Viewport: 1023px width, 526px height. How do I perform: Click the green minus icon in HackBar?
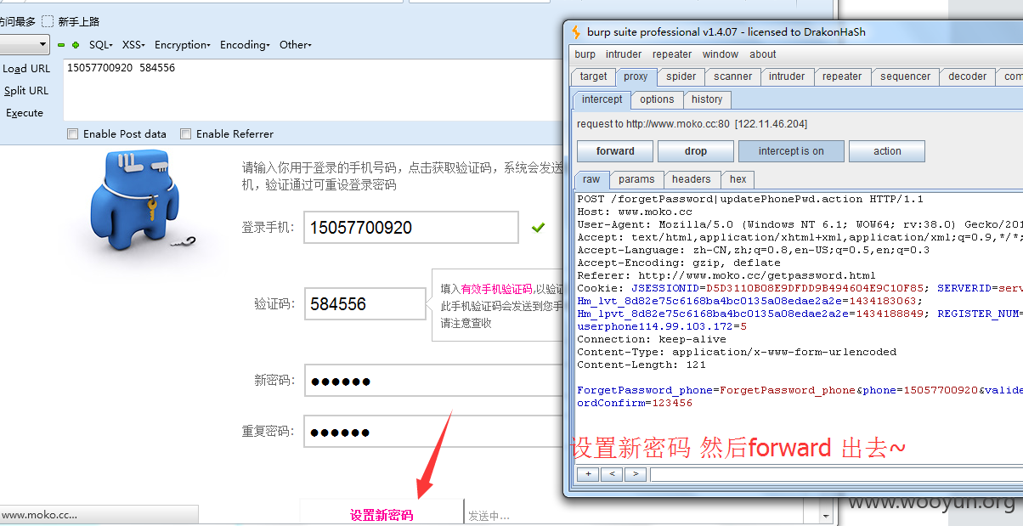click(x=61, y=45)
